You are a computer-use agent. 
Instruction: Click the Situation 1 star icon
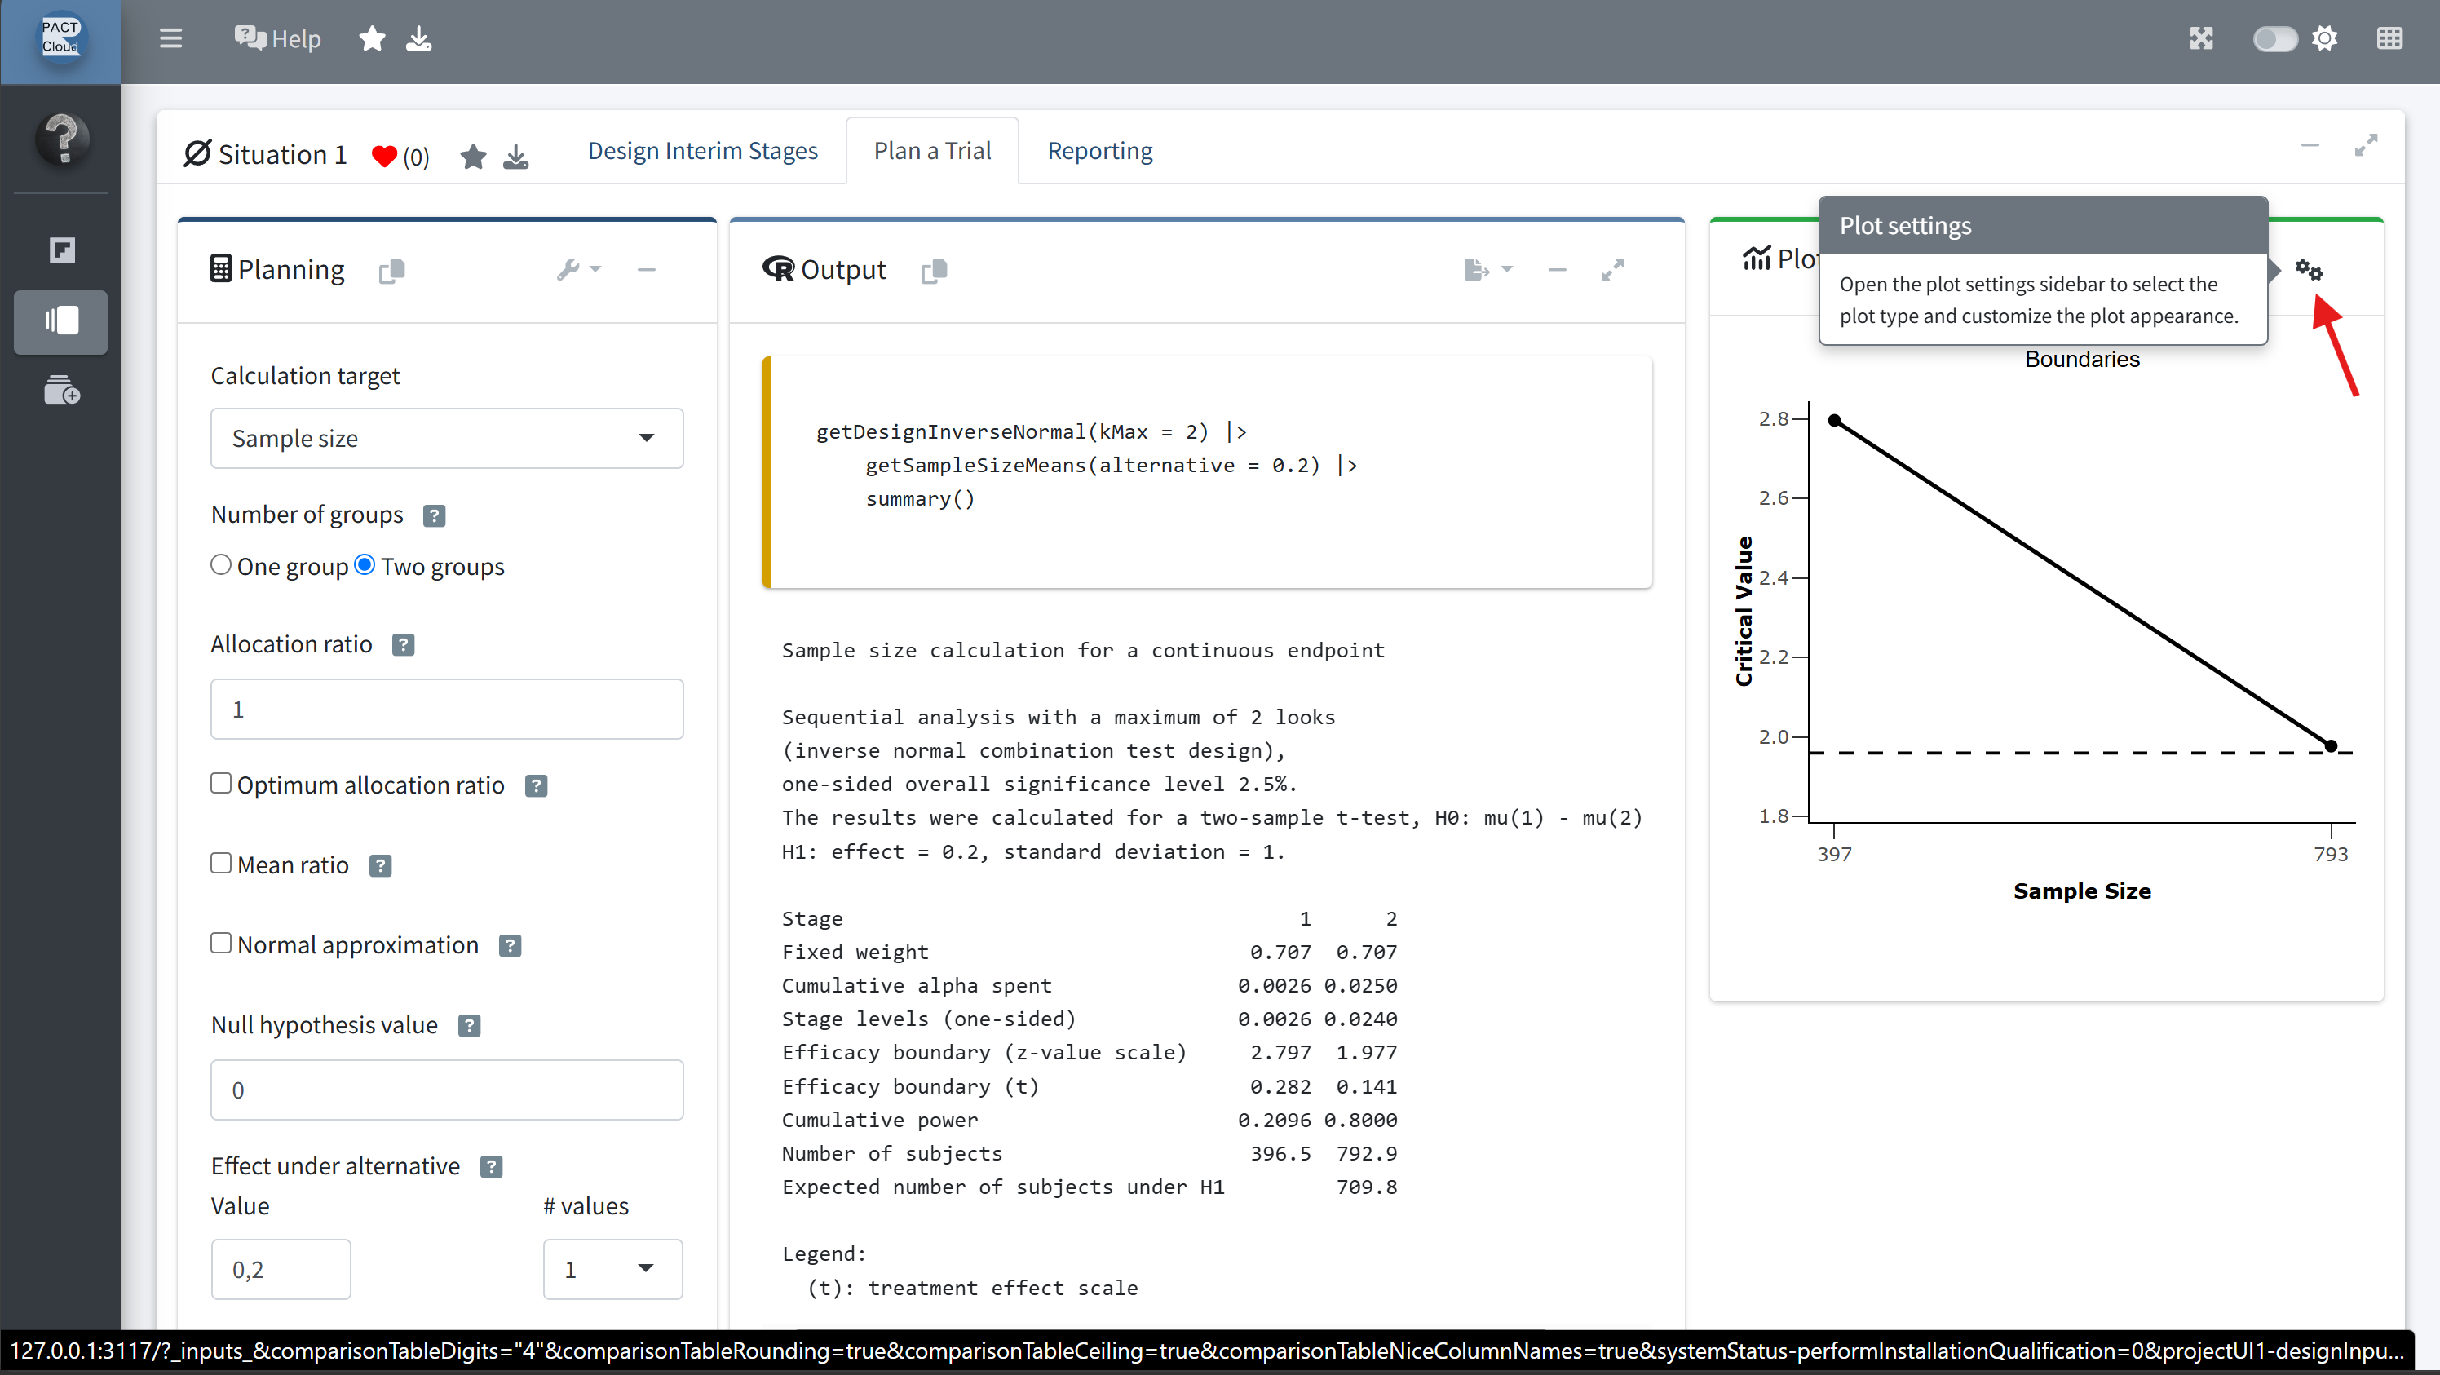pos(473,157)
